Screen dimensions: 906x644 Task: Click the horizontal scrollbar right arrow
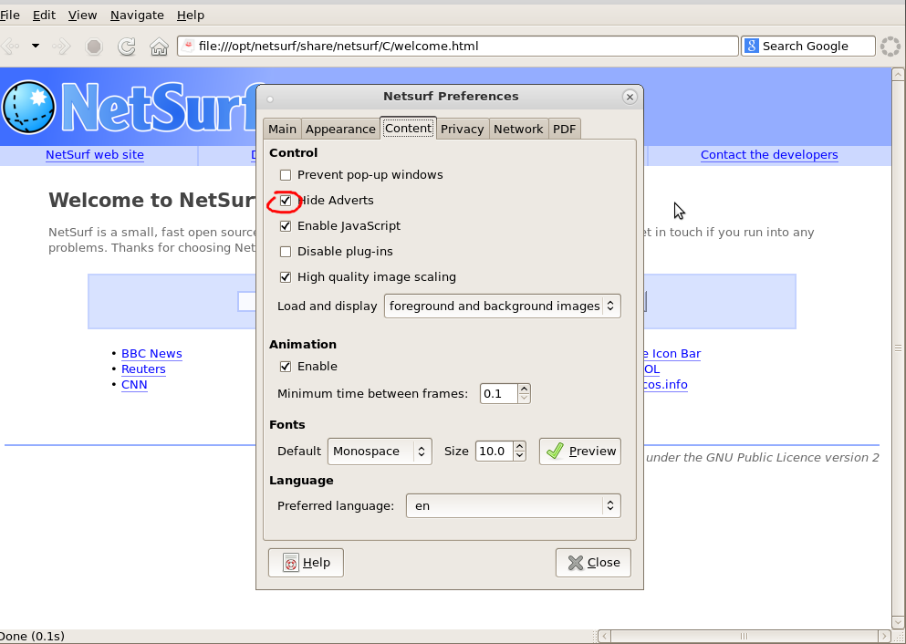click(884, 637)
